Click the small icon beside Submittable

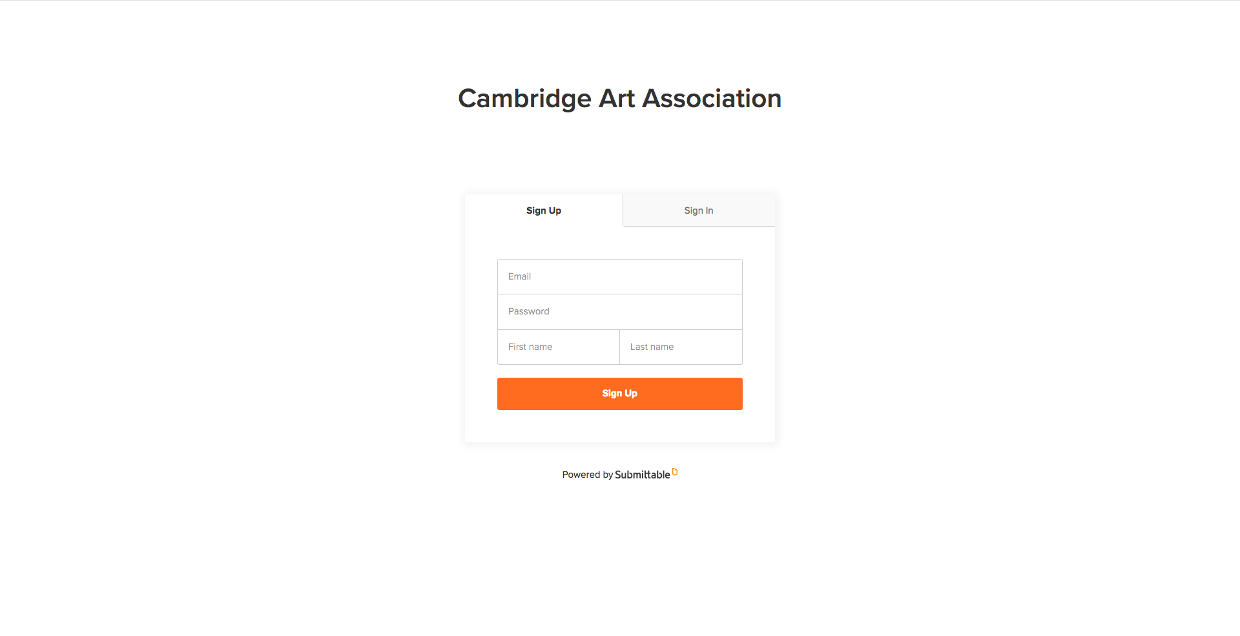point(675,472)
